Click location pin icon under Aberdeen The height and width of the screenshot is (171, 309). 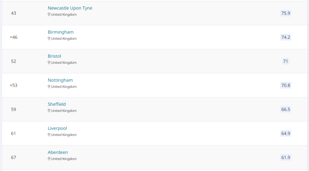point(49,159)
